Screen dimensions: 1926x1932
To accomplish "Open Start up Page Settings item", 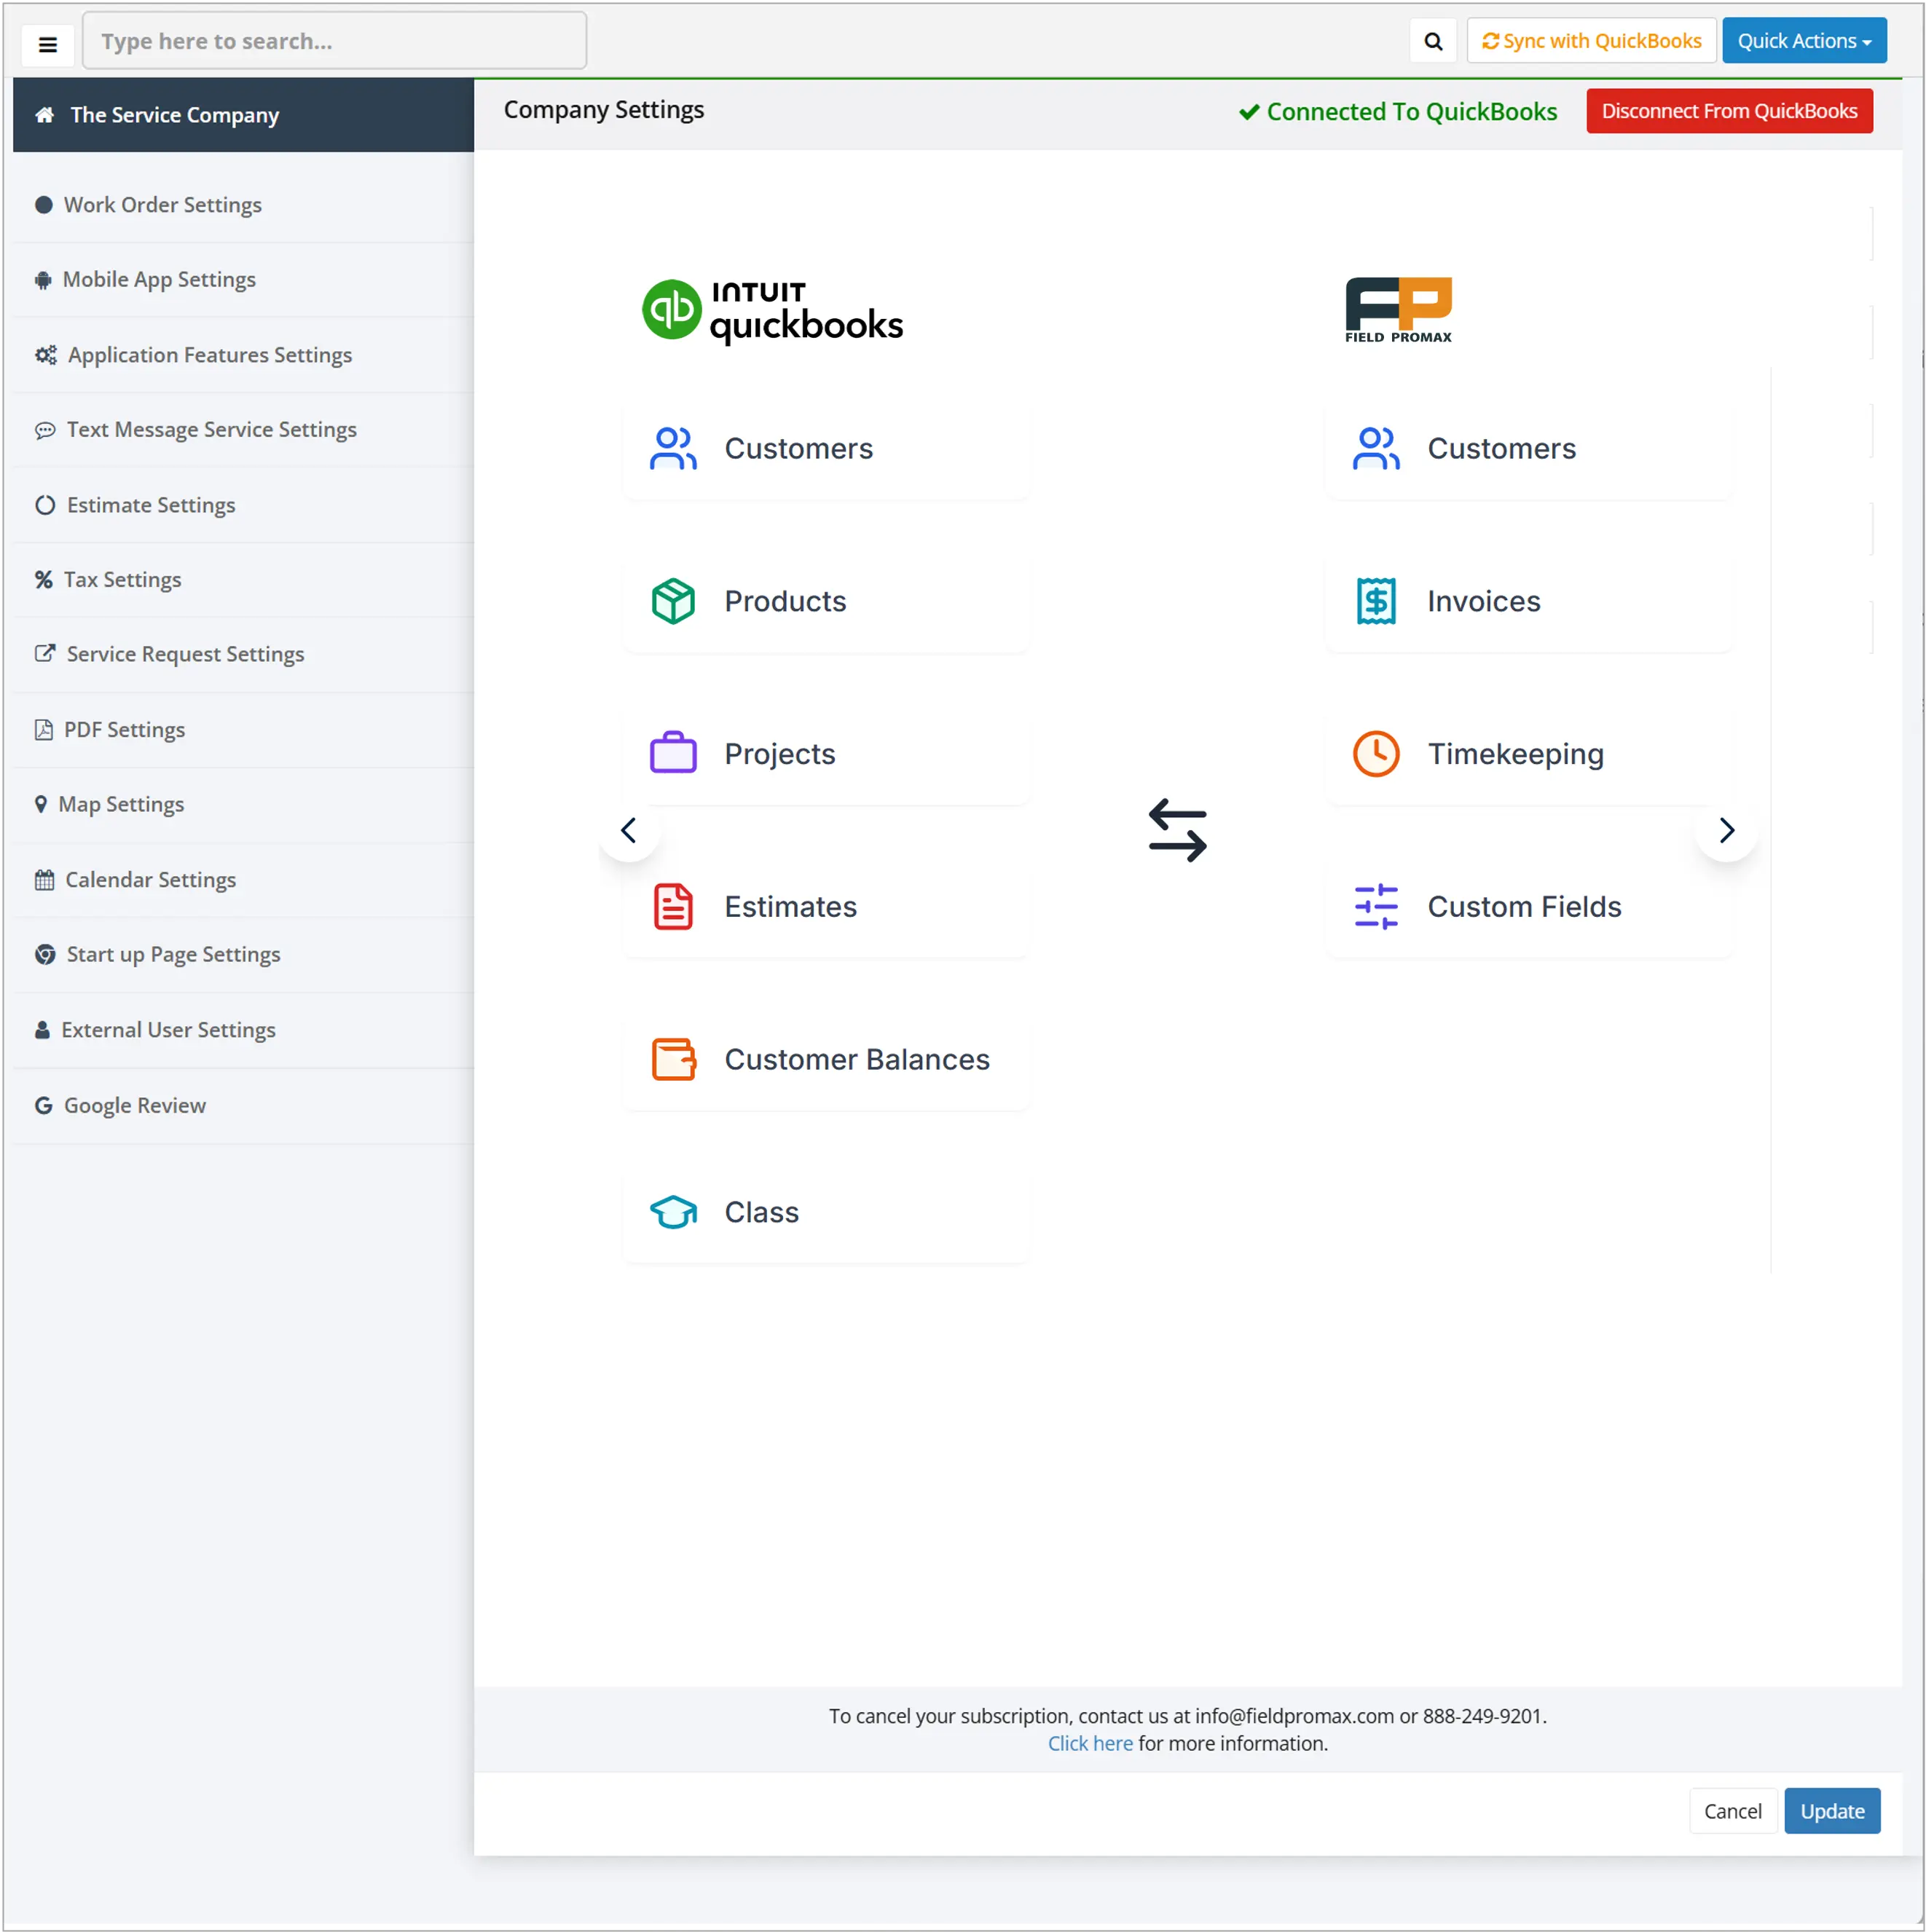I will (x=243, y=955).
